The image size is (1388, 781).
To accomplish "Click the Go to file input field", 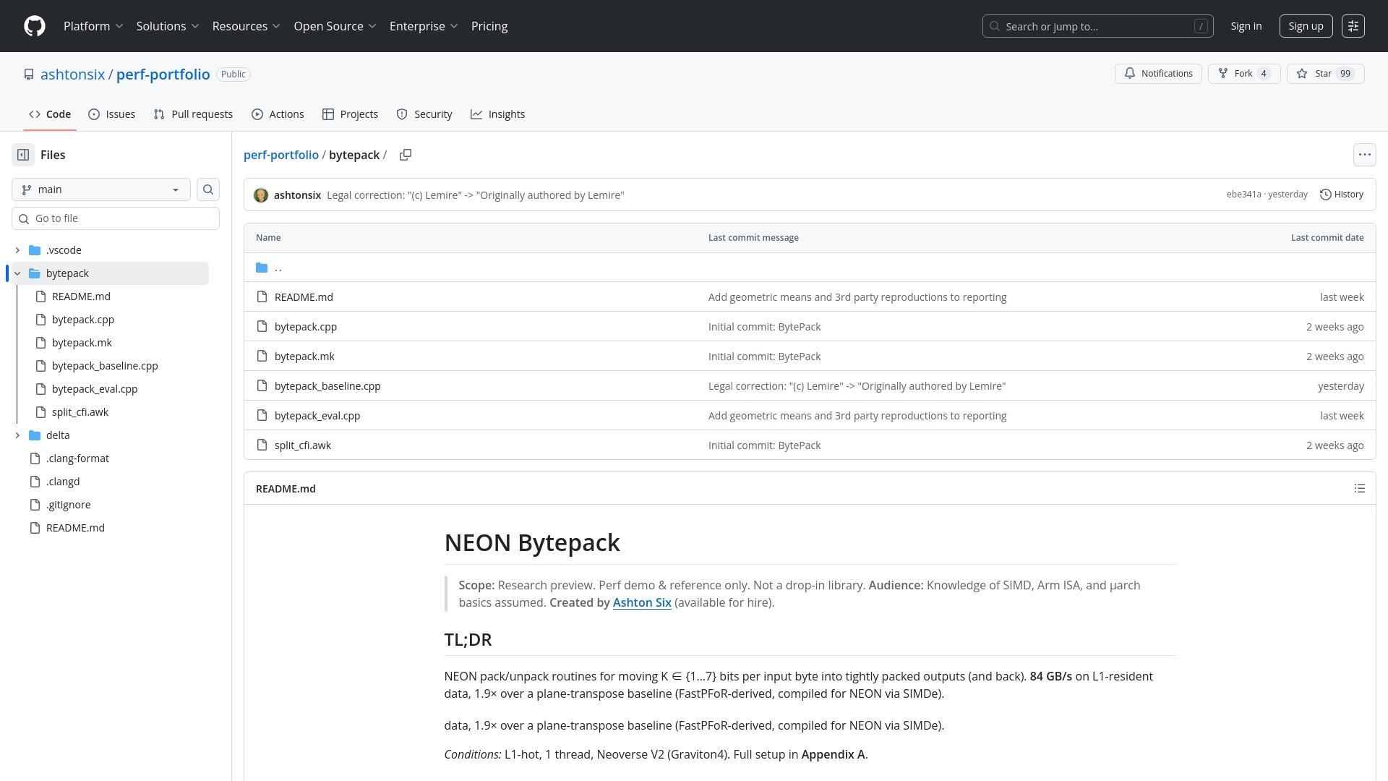I will pyautogui.click(x=115, y=218).
